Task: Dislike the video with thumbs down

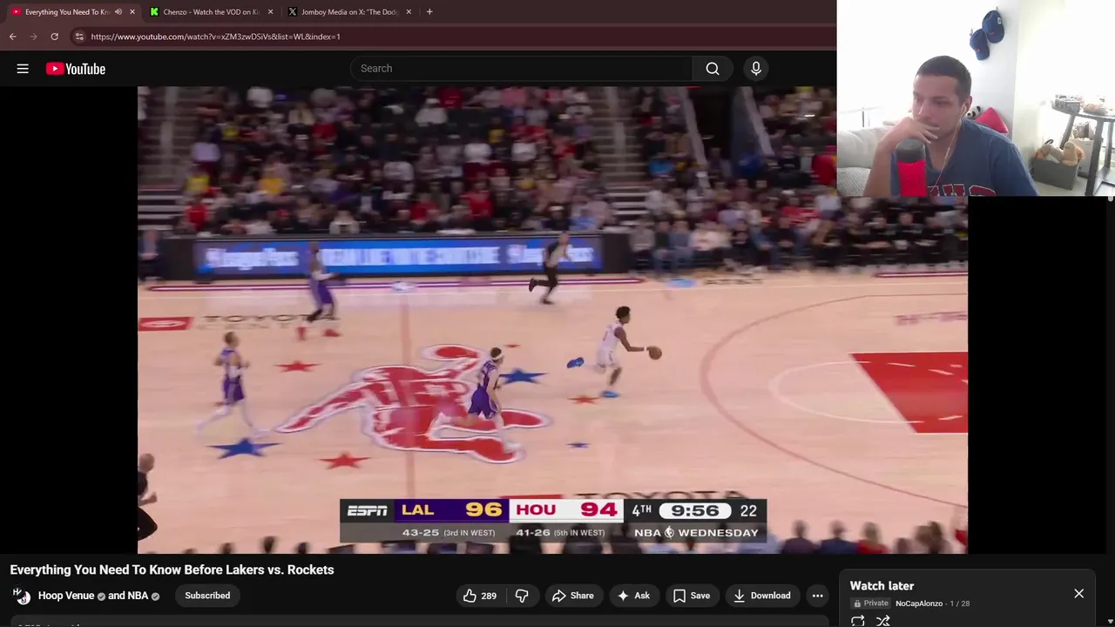Action: (x=522, y=596)
